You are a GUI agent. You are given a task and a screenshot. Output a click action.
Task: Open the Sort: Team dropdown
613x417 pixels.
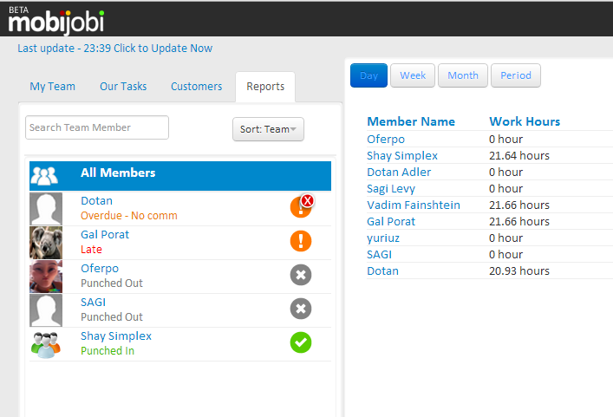click(268, 129)
